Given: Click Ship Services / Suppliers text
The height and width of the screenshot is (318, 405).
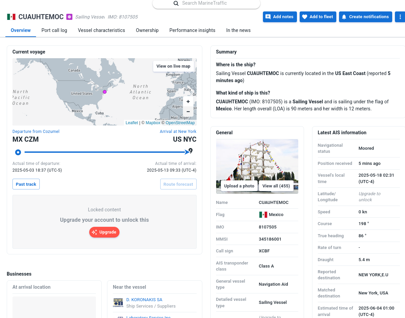Looking at the screenshot, I should [151, 306].
